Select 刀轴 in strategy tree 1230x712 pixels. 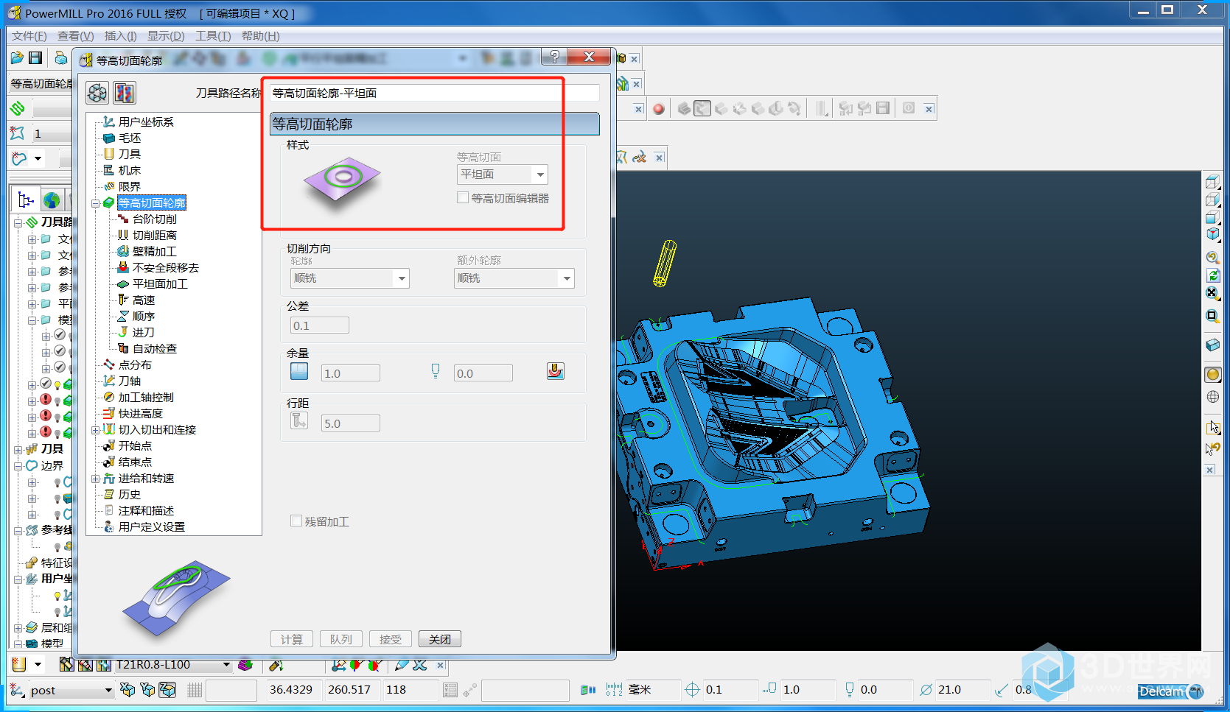click(x=129, y=381)
